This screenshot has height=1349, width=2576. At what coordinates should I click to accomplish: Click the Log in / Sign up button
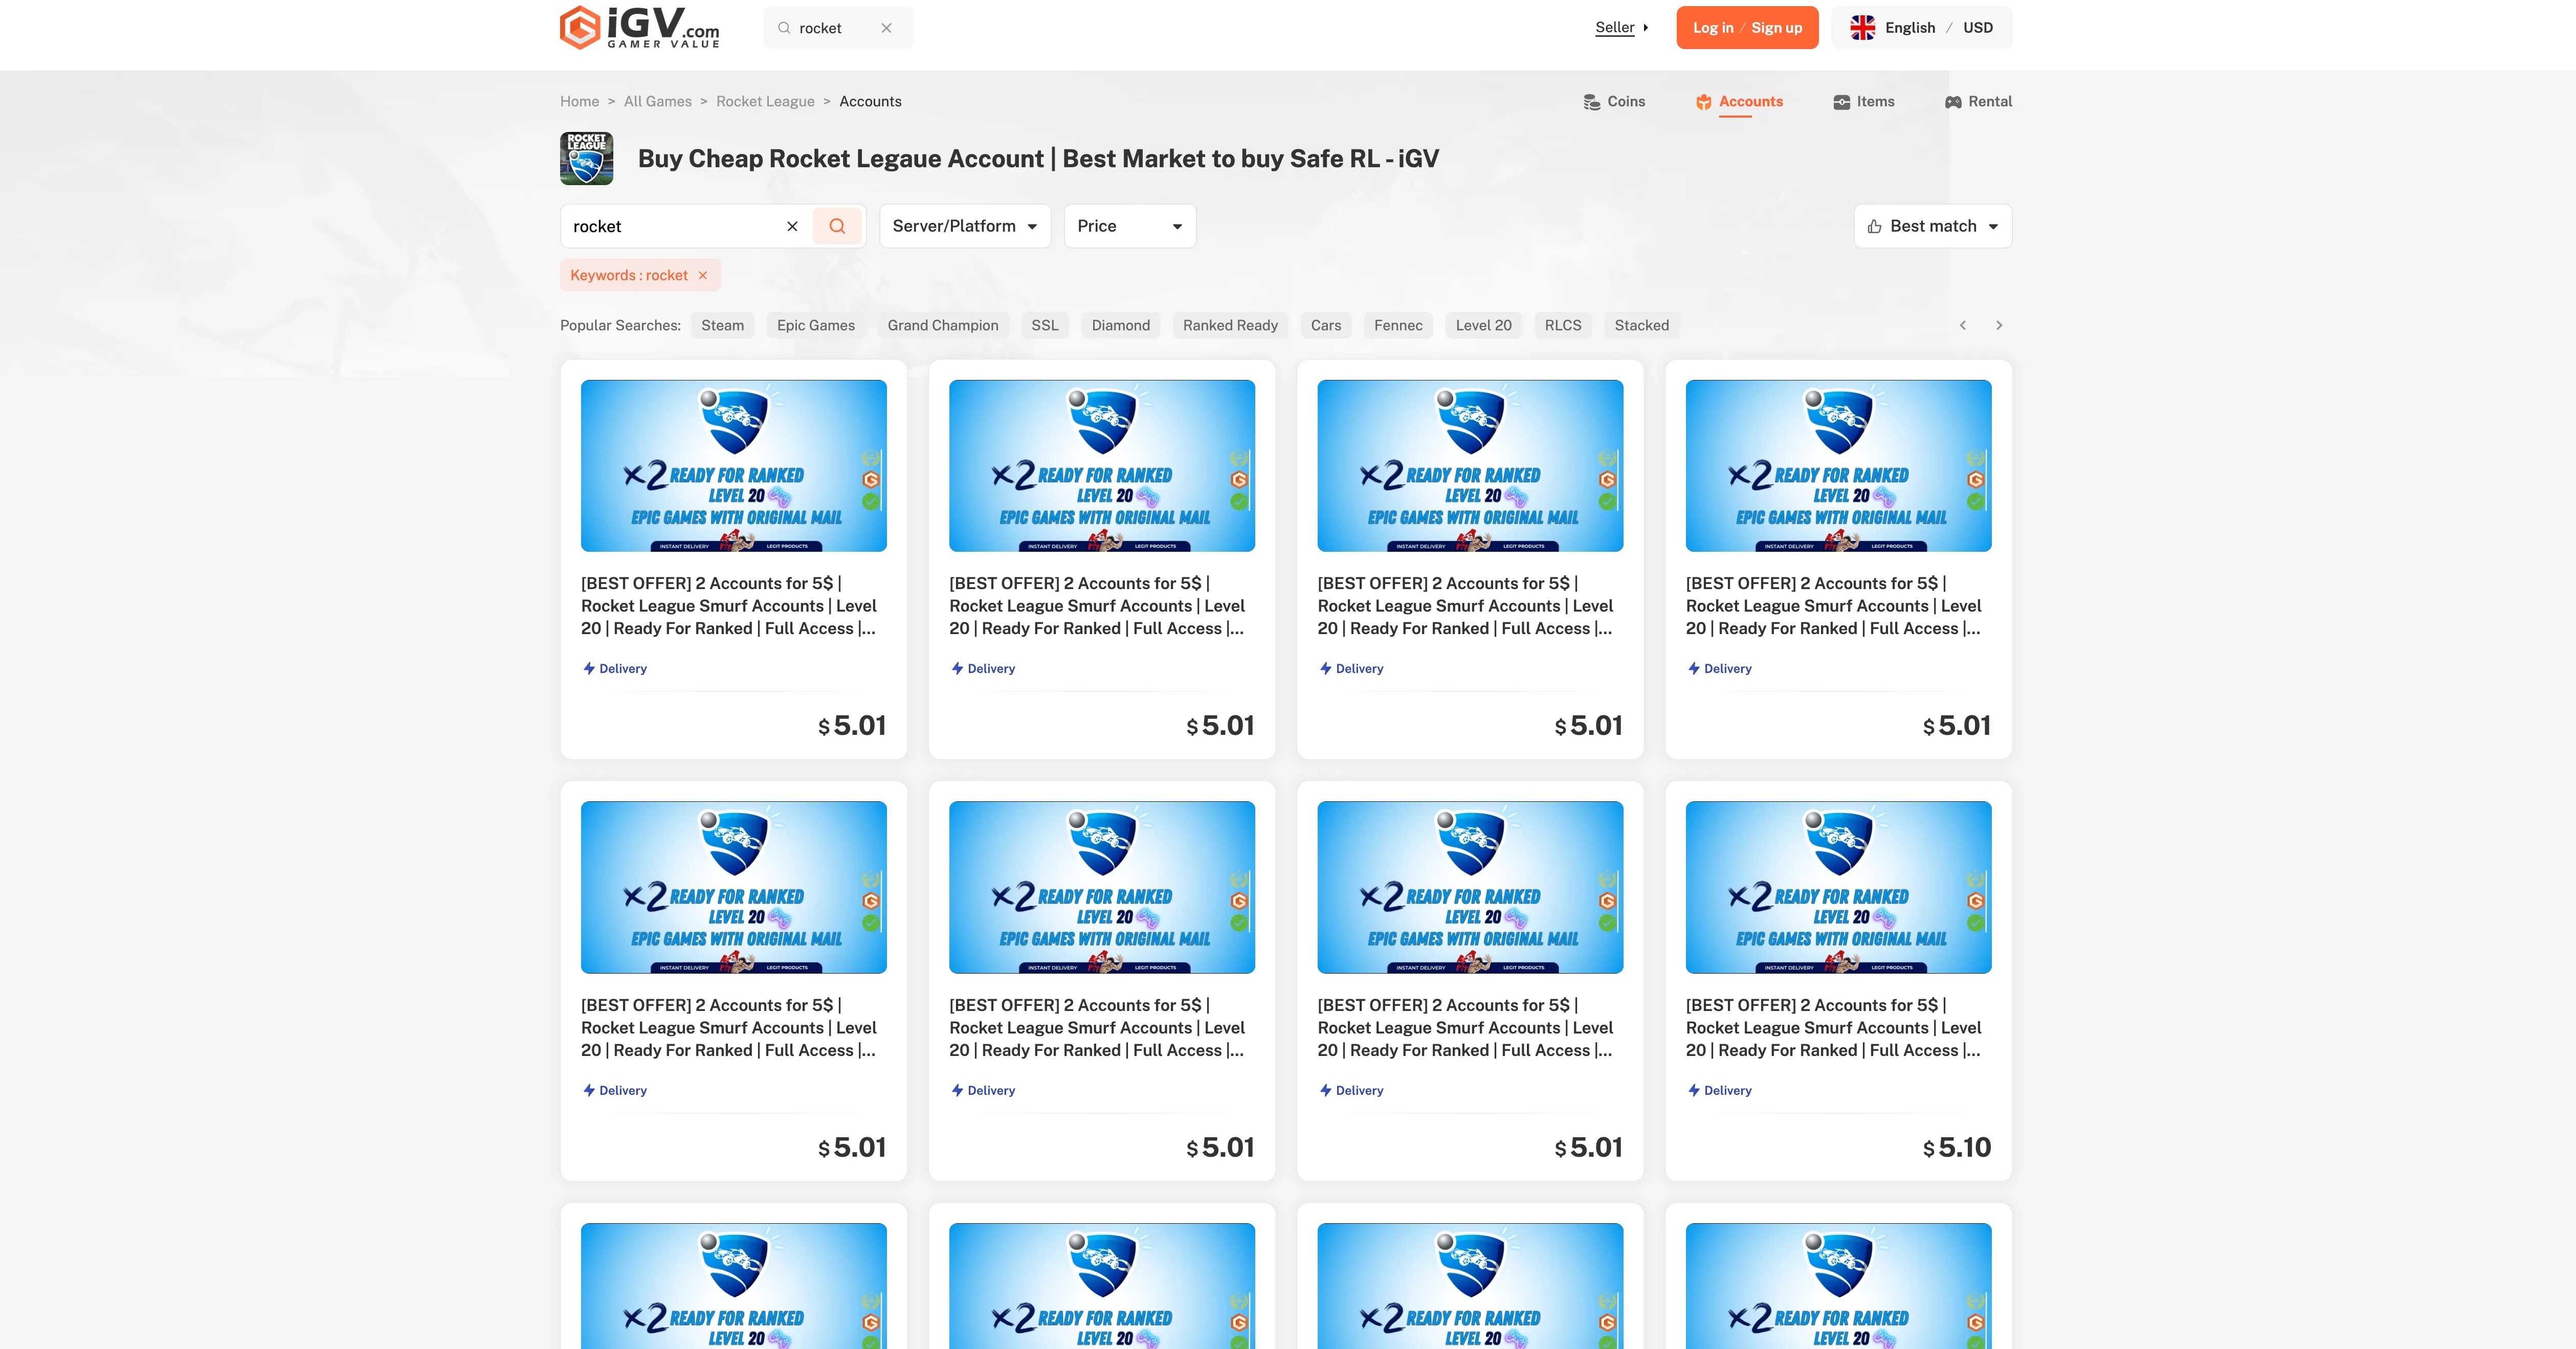[1747, 28]
